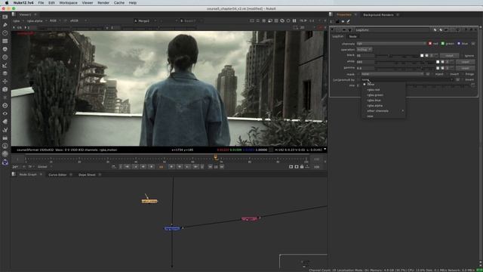Enable the unpremult invert checkbox

(x=463, y=80)
